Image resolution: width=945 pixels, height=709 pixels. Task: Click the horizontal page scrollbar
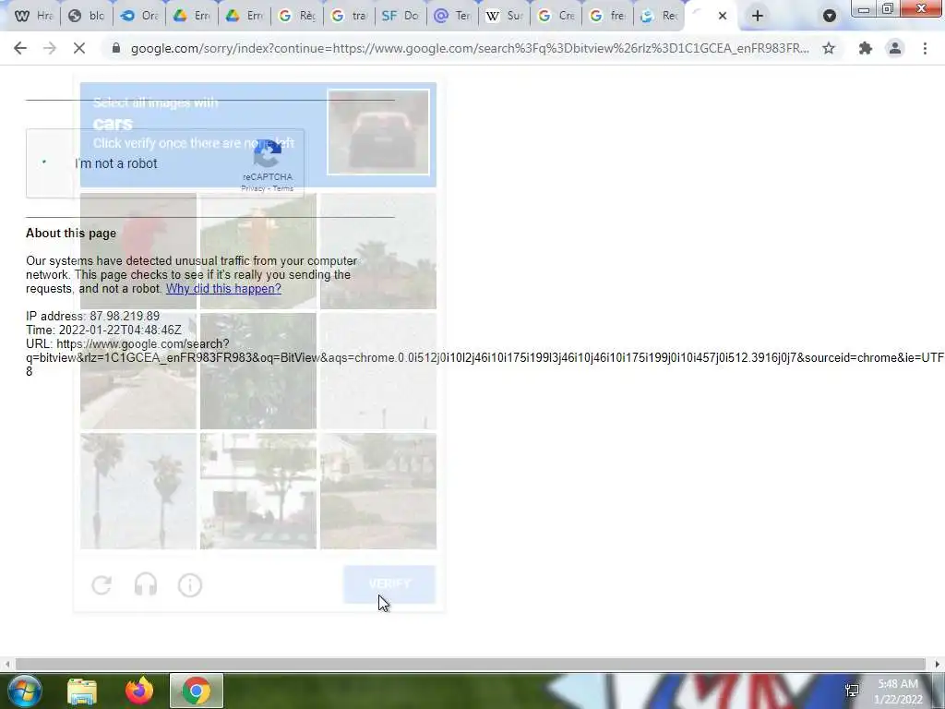[x=470, y=665]
